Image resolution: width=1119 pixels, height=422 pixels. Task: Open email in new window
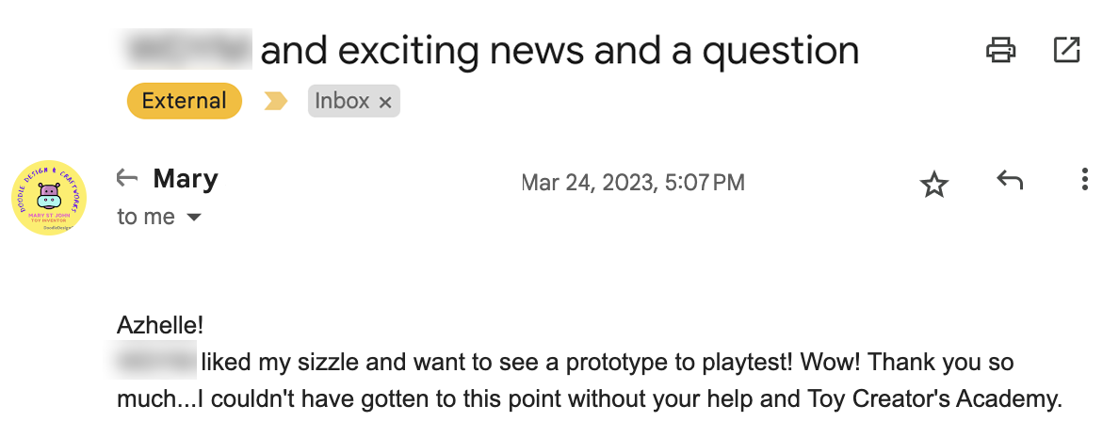click(1066, 49)
